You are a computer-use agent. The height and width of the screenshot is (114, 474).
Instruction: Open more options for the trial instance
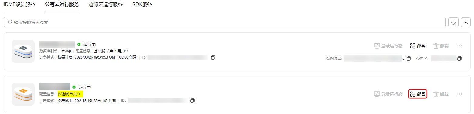point(459,94)
